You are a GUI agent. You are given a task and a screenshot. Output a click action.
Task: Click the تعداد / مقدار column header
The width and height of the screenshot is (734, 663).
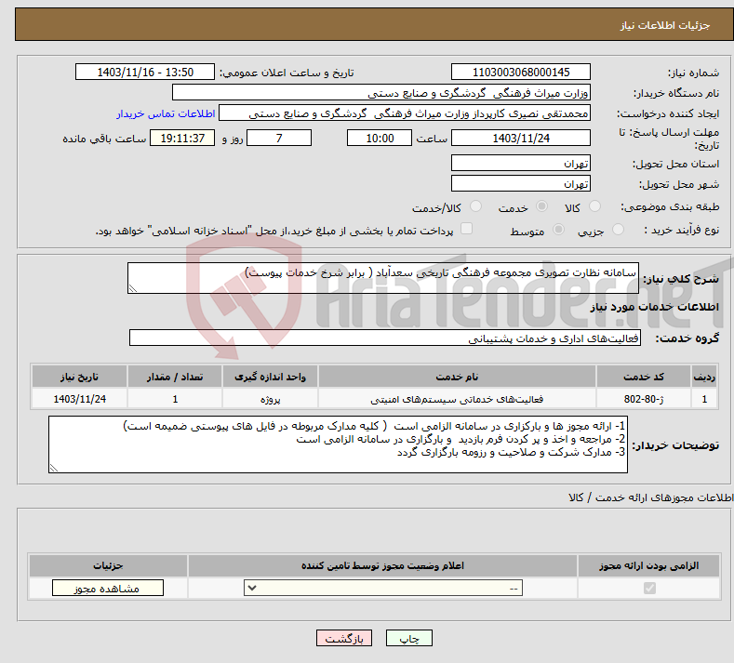click(175, 377)
